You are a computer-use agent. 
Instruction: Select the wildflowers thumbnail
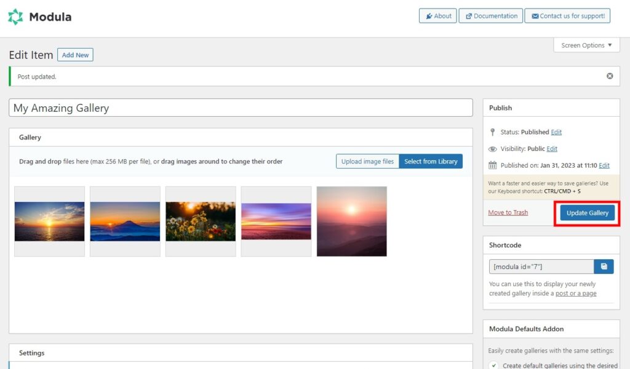click(x=201, y=222)
